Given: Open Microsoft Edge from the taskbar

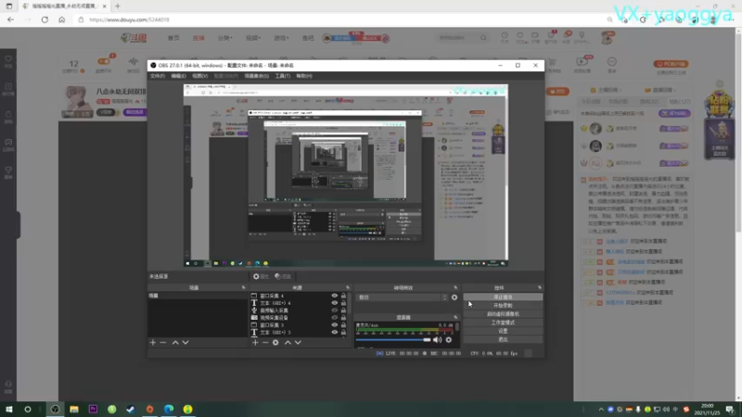Looking at the screenshot, I should pyautogui.click(x=169, y=409).
